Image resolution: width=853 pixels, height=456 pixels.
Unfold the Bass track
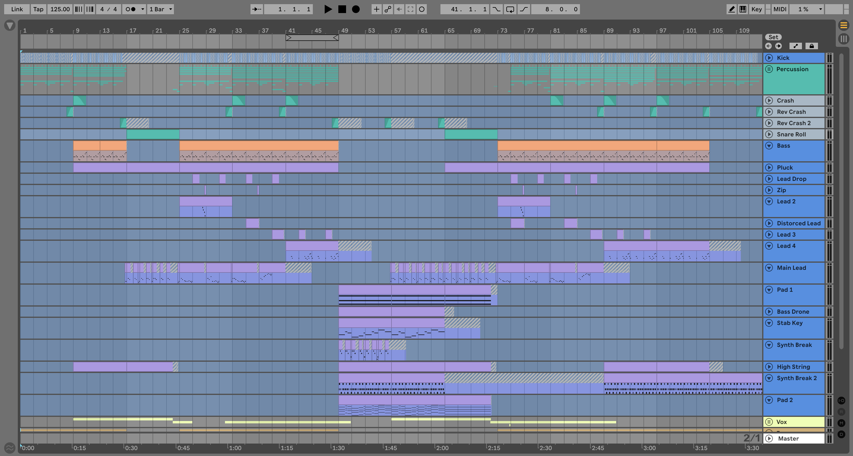[769, 146]
